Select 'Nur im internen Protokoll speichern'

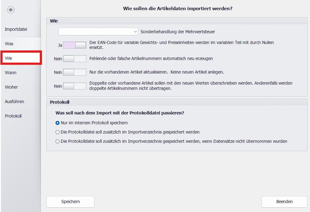click(x=57, y=123)
